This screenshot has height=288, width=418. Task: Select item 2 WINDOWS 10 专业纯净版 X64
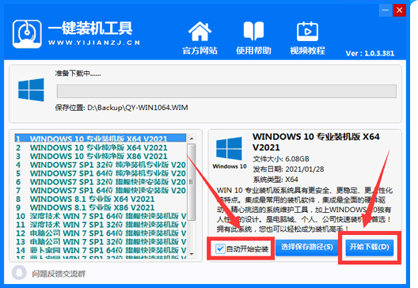[x=101, y=147]
